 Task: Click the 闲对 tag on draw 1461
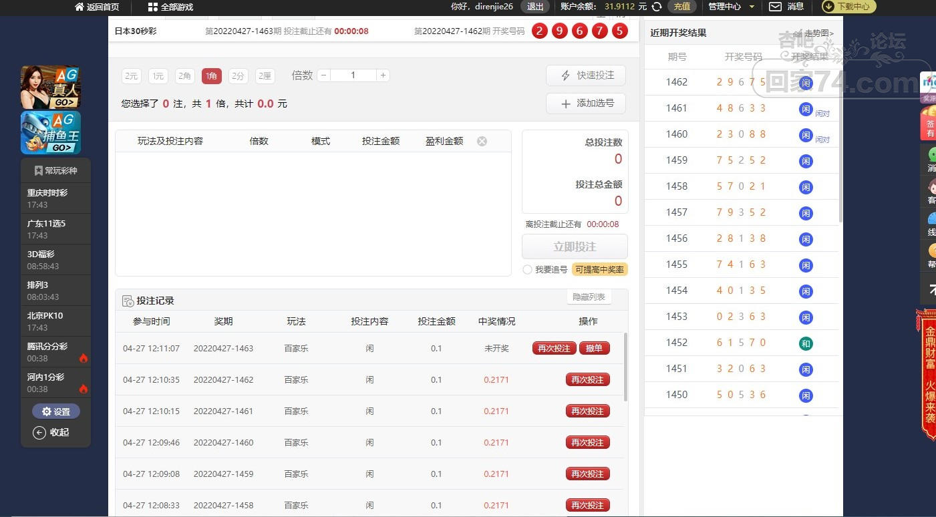click(x=822, y=114)
